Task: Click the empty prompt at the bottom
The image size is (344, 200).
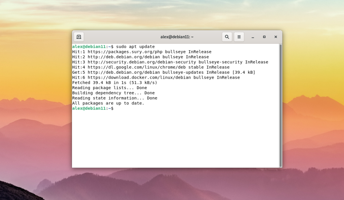Action: tap(93, 108)
